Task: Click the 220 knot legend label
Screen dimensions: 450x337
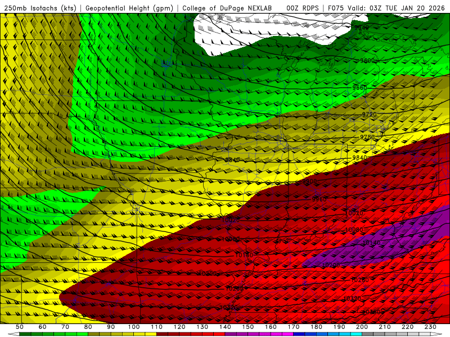Action: tap(408, 327)
